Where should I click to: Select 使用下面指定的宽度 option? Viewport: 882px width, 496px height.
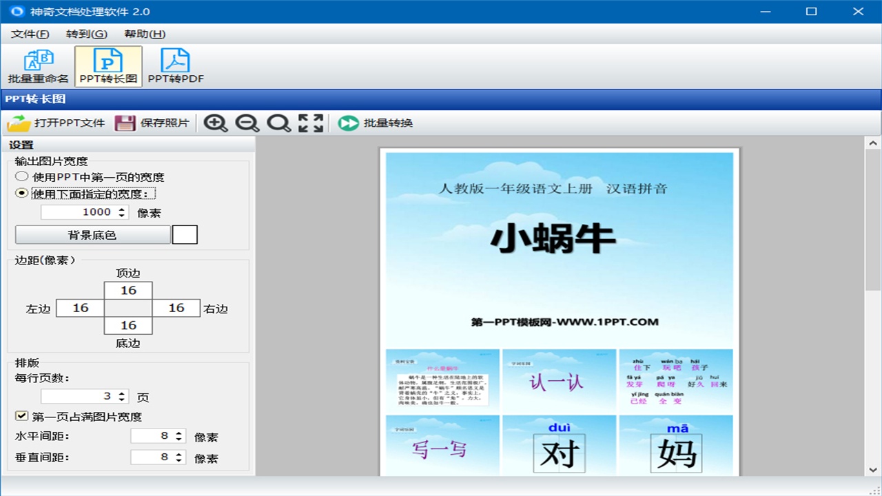coord(21,193)
